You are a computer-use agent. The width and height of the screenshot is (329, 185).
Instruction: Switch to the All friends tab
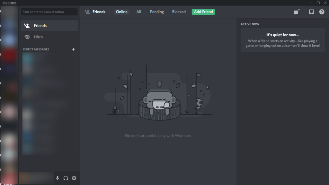point(139,12)
